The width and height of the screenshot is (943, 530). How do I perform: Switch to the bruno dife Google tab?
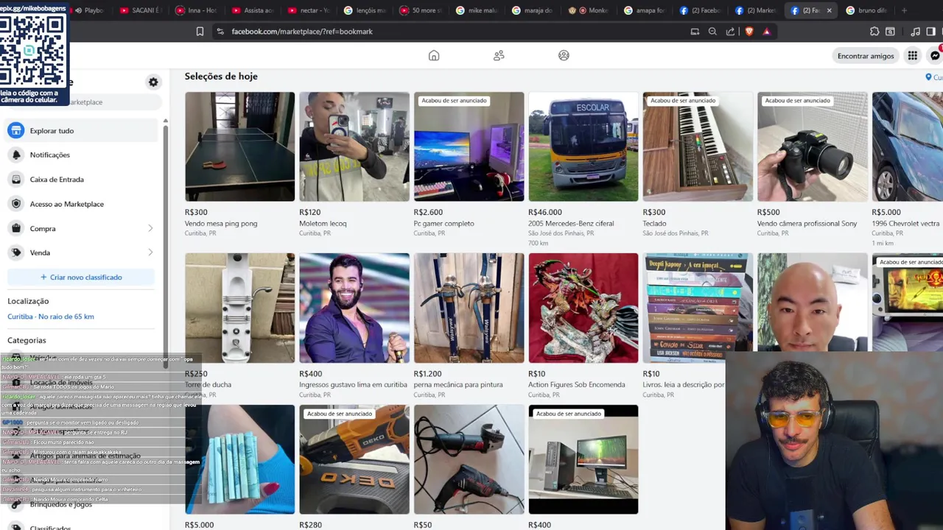point(866,10)
